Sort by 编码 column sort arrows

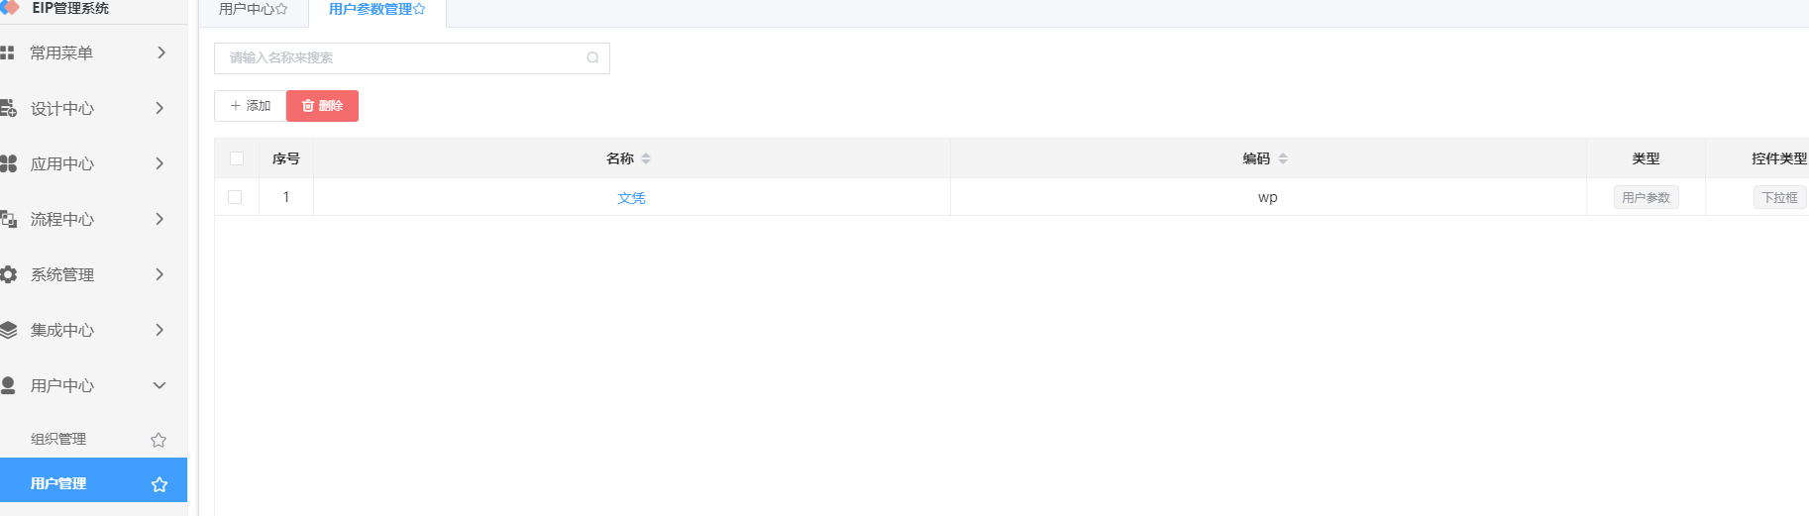(1283, 158)
